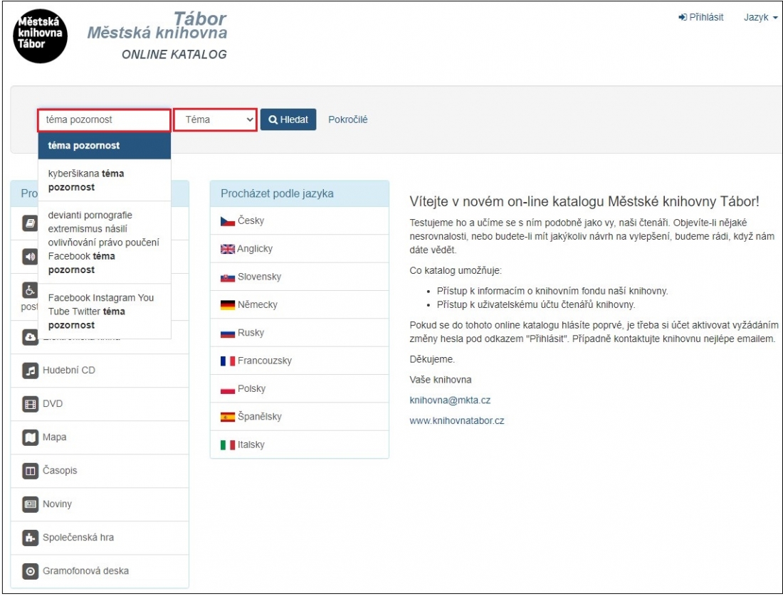Viewport: 783px width, 596px height.
Task: Pick the Facebook Instagram YouTube Twitter suggestion
Action: click(104, 312)
